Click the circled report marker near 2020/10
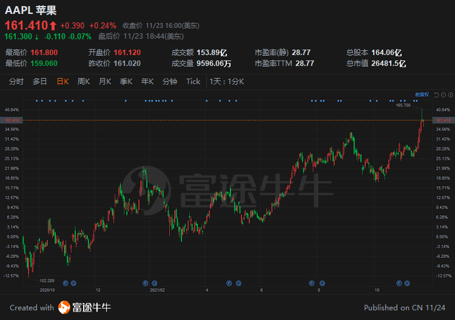455x320 pixels. [73, 283]
